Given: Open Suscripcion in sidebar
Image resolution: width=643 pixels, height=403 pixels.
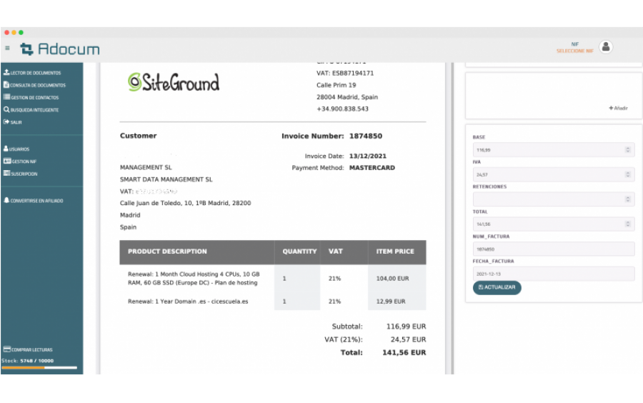Looking at the screenshot, I should (21, 174).
